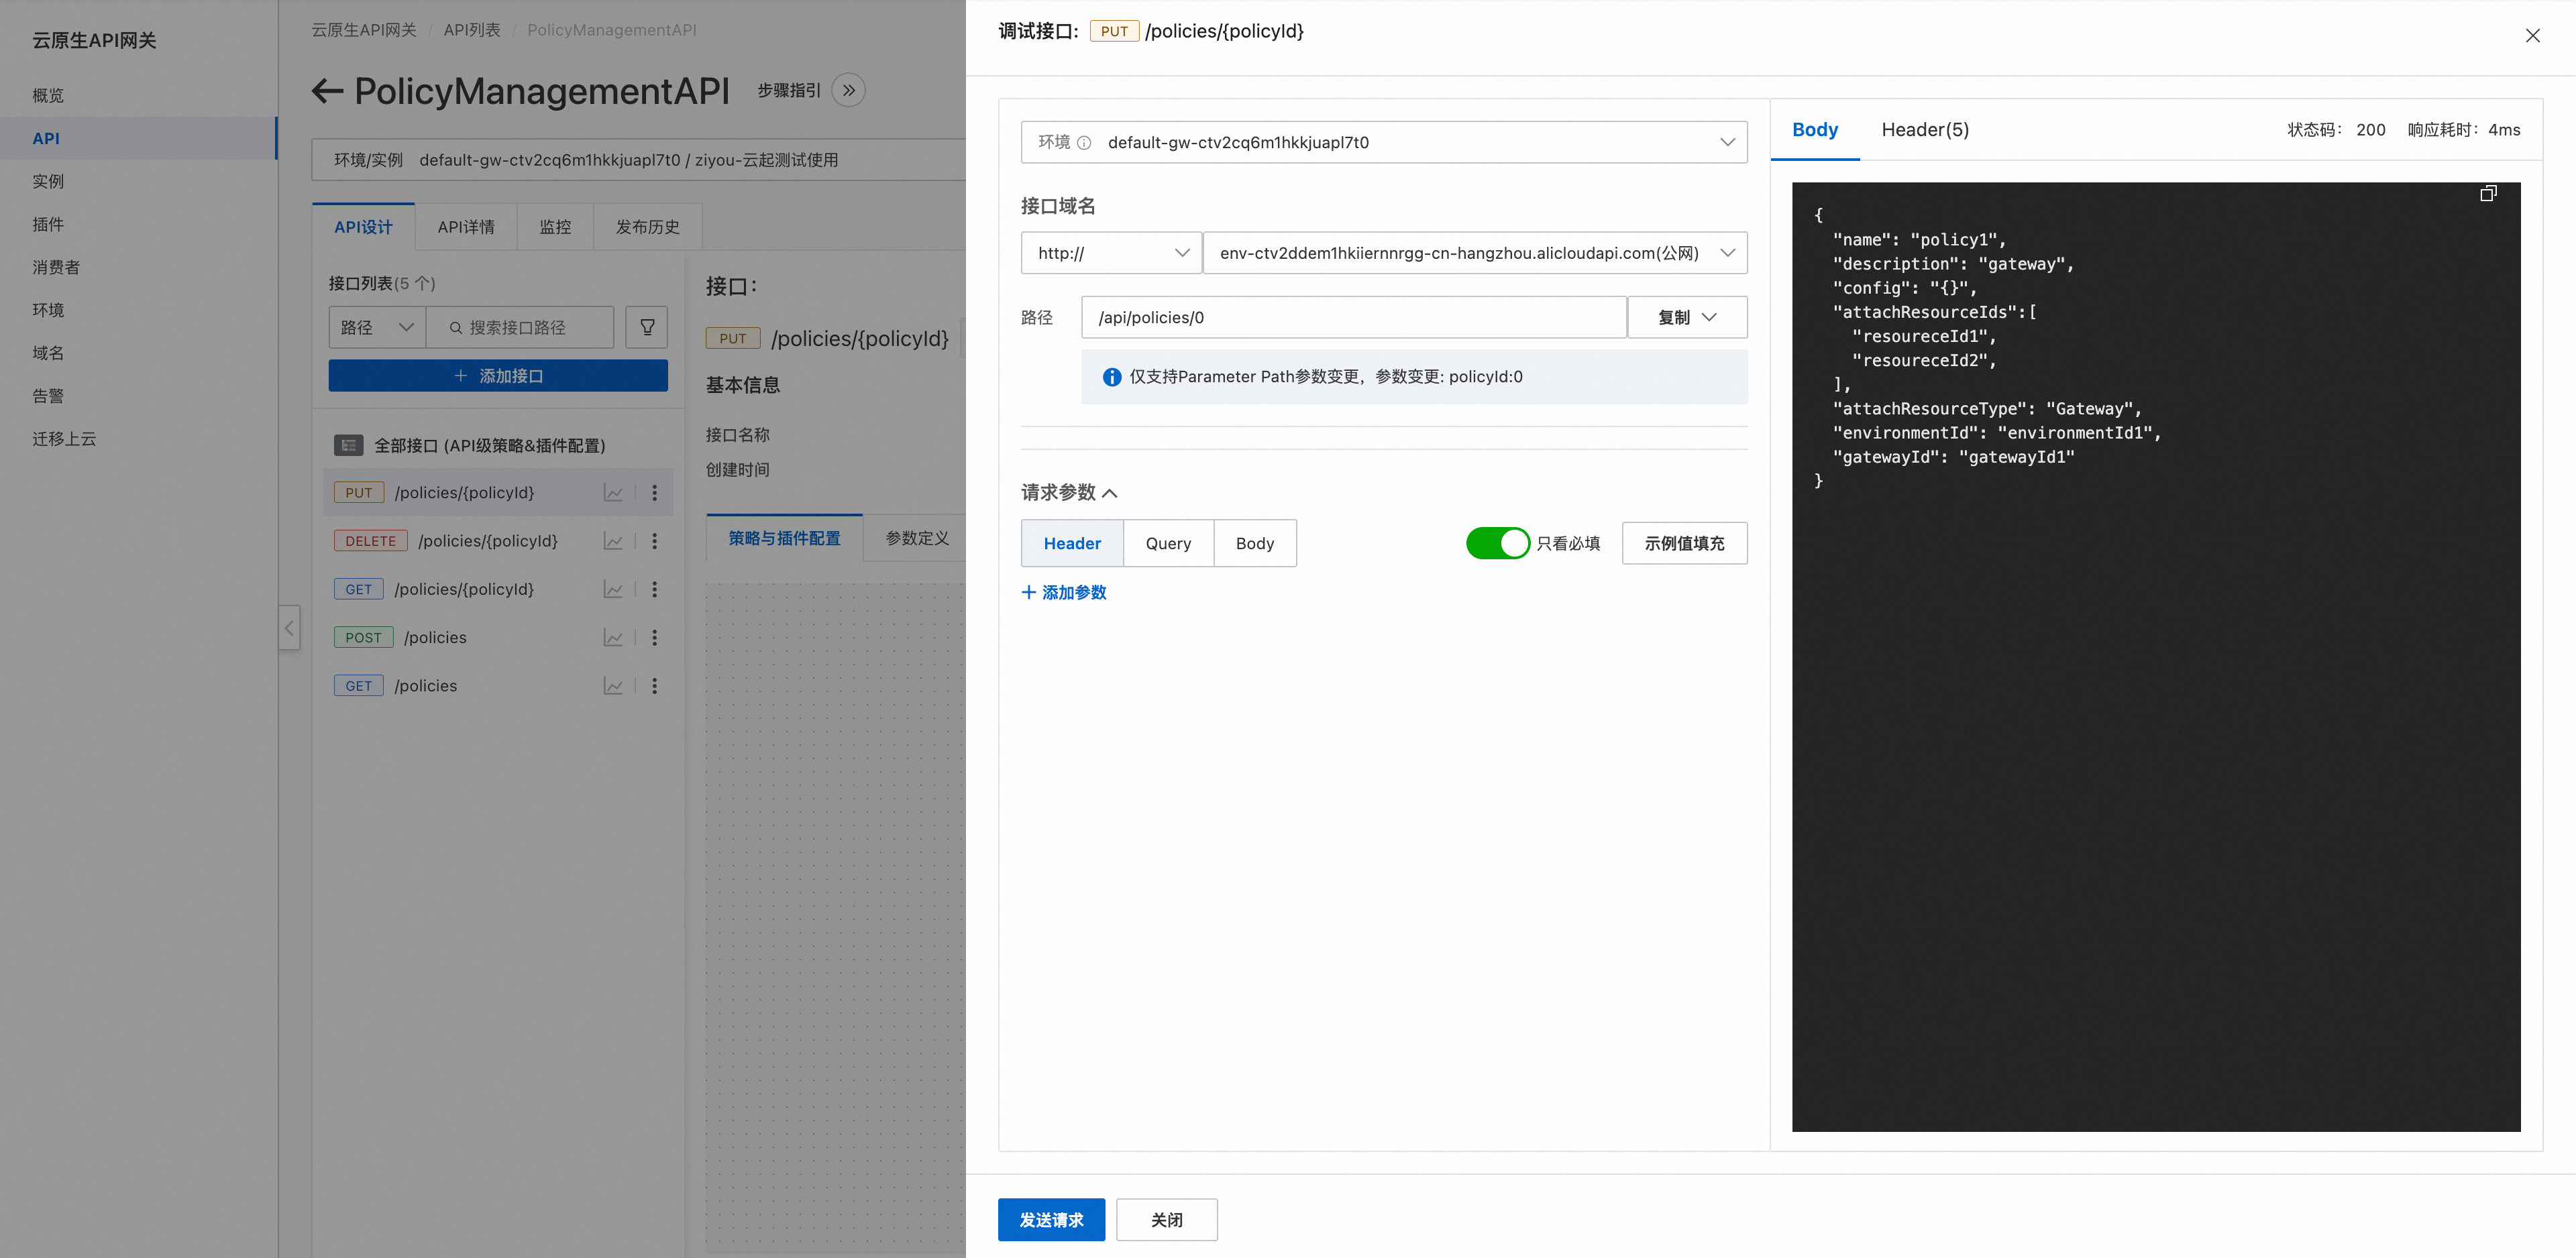The height and width of the screenshot is (1258, 2576).
Task: Click plus icon to 添加参数
Action: click(1028, 592)
